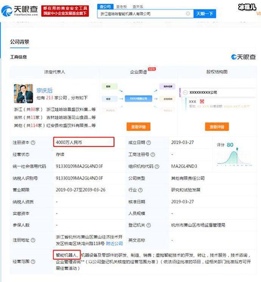Screen dimensions: 261x282
Task: Select the 查老板 search tab
Action: coord(121,7)
